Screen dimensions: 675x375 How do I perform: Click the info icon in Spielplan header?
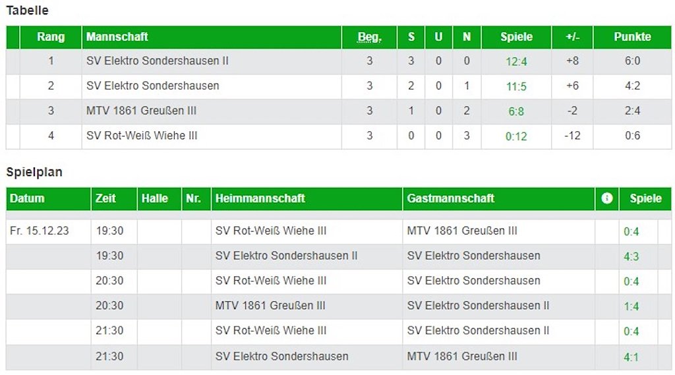pos(607,198)
